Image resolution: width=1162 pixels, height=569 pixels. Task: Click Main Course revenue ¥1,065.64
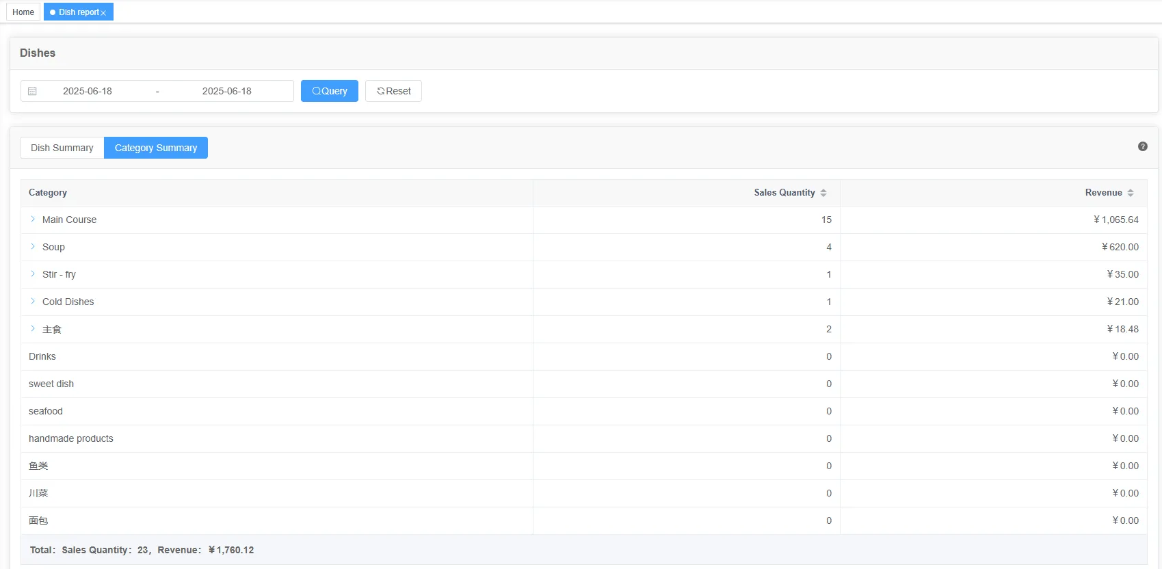1116,220
